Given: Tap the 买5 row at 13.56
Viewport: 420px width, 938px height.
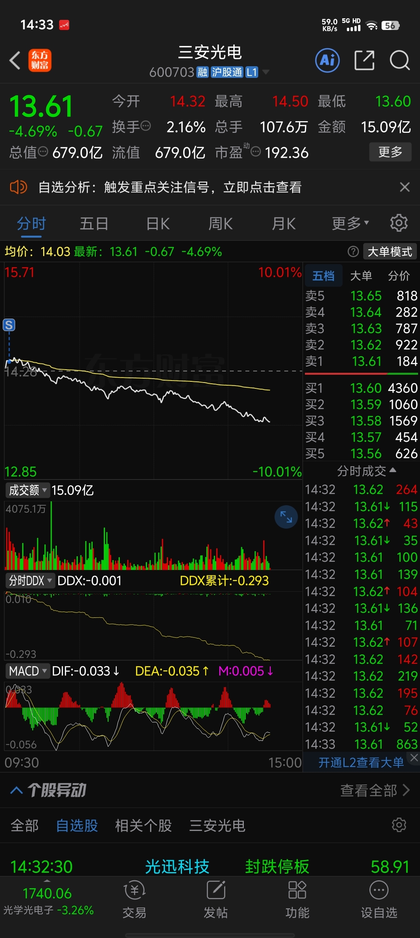Looking at the screenshot, I should (361, 453).
